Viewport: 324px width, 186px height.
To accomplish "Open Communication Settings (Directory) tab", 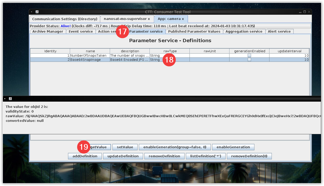I will pos(65,19).
